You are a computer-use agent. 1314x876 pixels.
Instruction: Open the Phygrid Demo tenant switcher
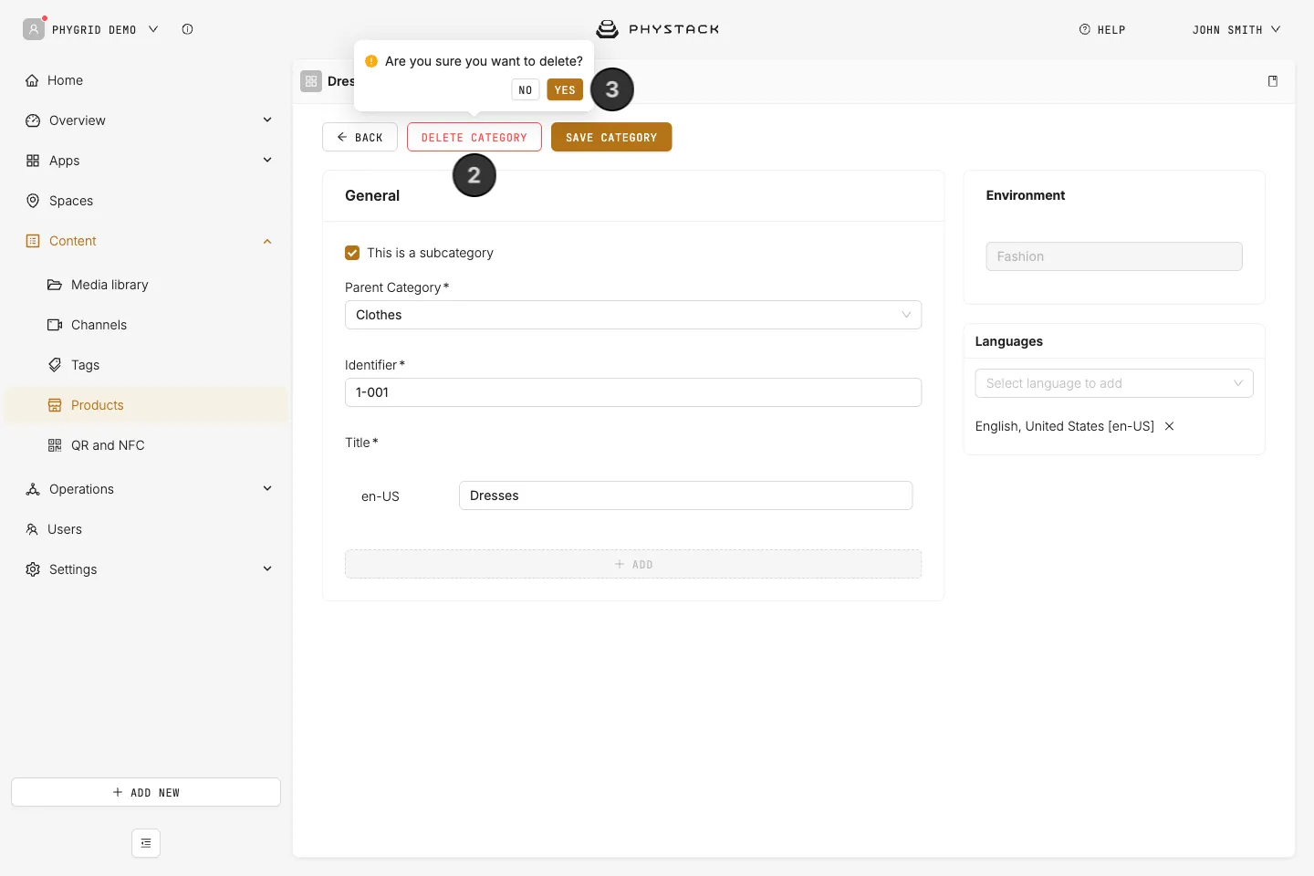(x=92, y=29)
